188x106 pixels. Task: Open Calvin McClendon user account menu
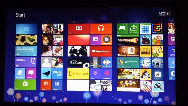[164, 14]
